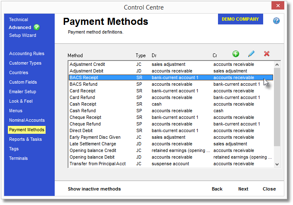293x205 pixels.
Task: Select the Cheque Receipt row
Action: point(171,118)
